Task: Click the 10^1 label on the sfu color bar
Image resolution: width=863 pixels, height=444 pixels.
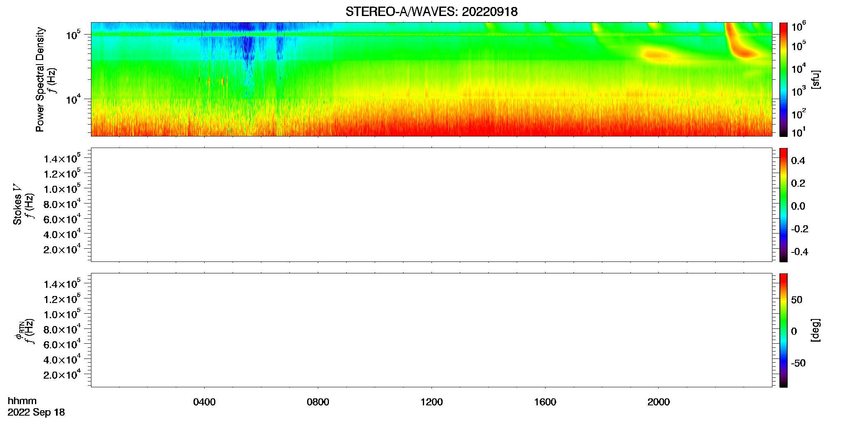Action: (x=799, y=132)
